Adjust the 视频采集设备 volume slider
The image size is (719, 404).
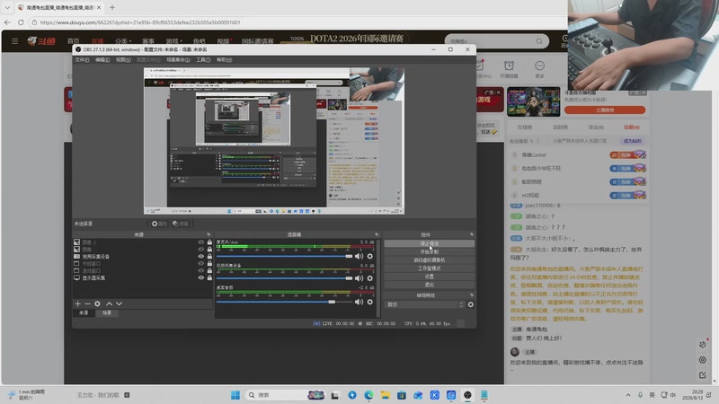point(284,278)
